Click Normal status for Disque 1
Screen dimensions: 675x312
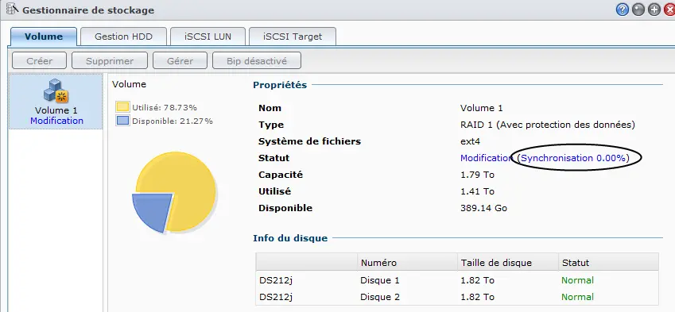[x=577, y=280]
